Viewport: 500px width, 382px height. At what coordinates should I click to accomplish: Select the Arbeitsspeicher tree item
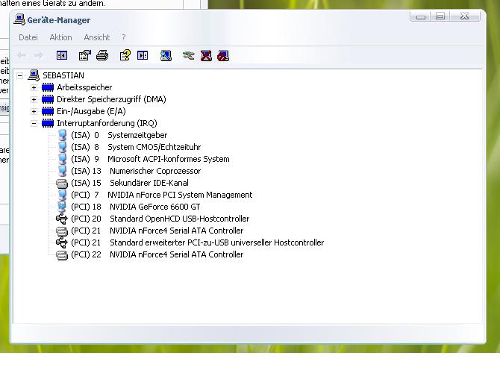84,87
